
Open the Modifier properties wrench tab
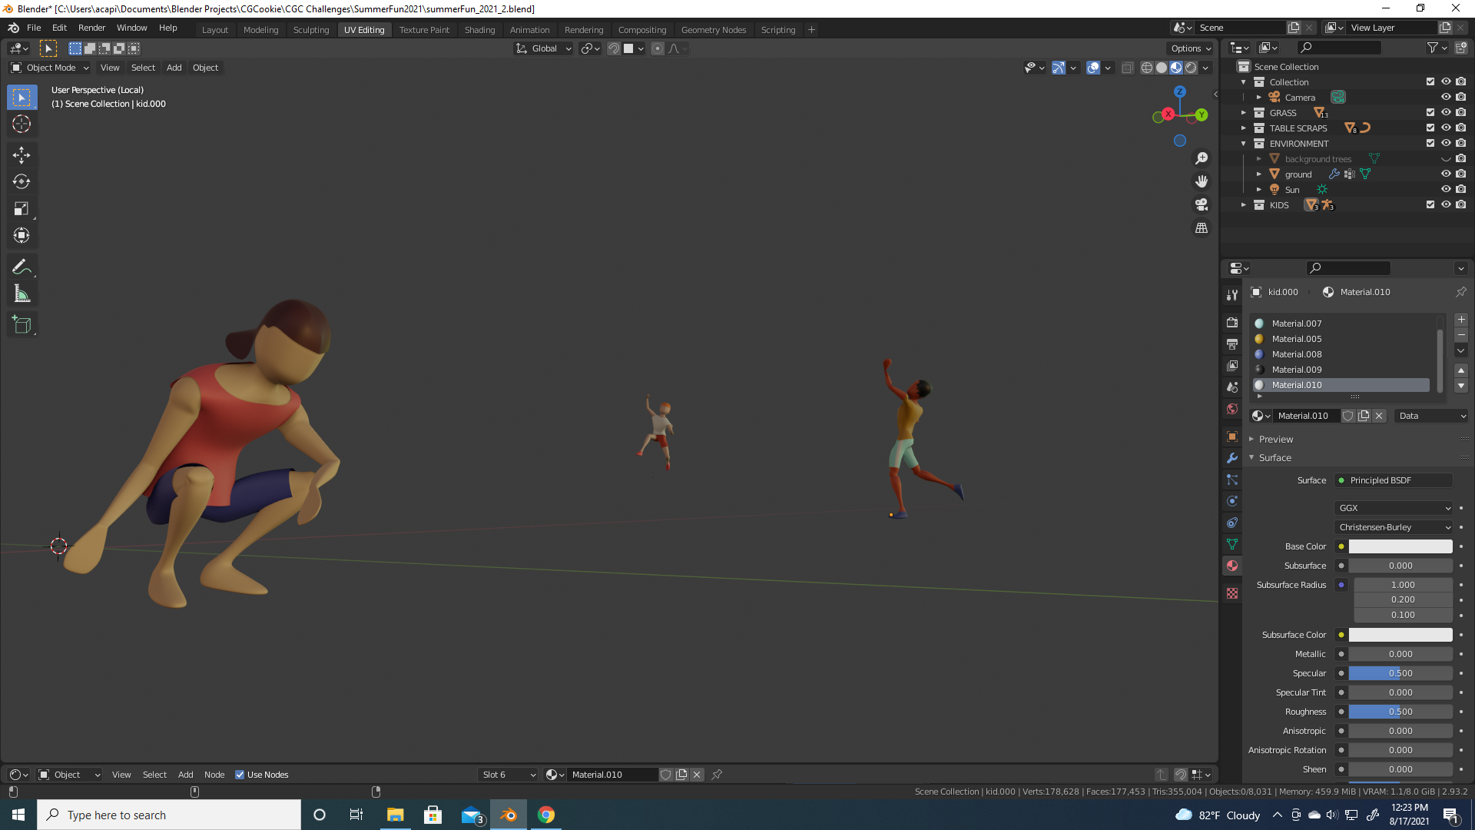[x=1232, y=458]
